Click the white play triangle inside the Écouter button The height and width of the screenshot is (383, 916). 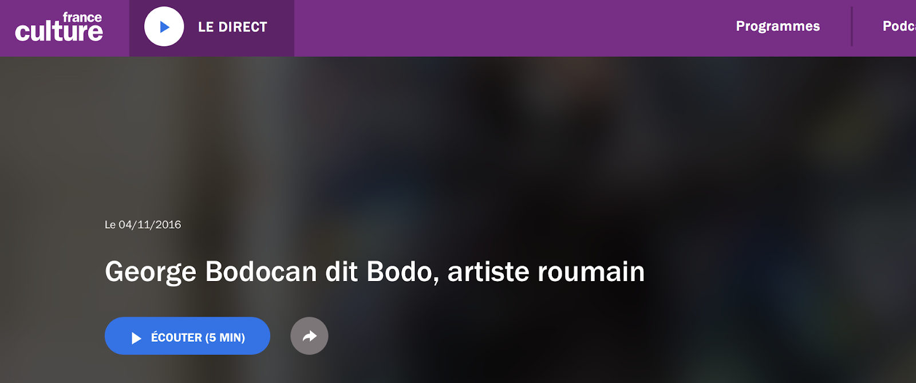point(136,338)
